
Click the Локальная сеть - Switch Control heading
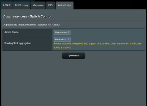click(x=27, y=16)
